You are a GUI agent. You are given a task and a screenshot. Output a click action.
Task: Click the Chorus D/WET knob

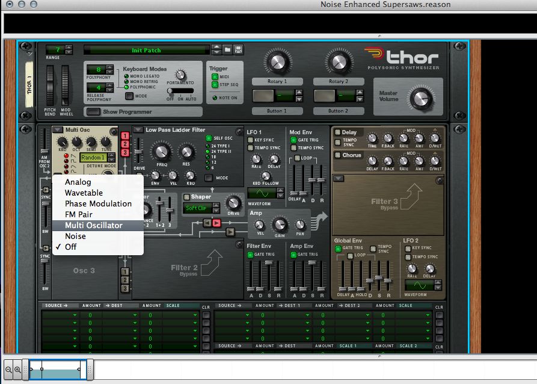point(435,161)
